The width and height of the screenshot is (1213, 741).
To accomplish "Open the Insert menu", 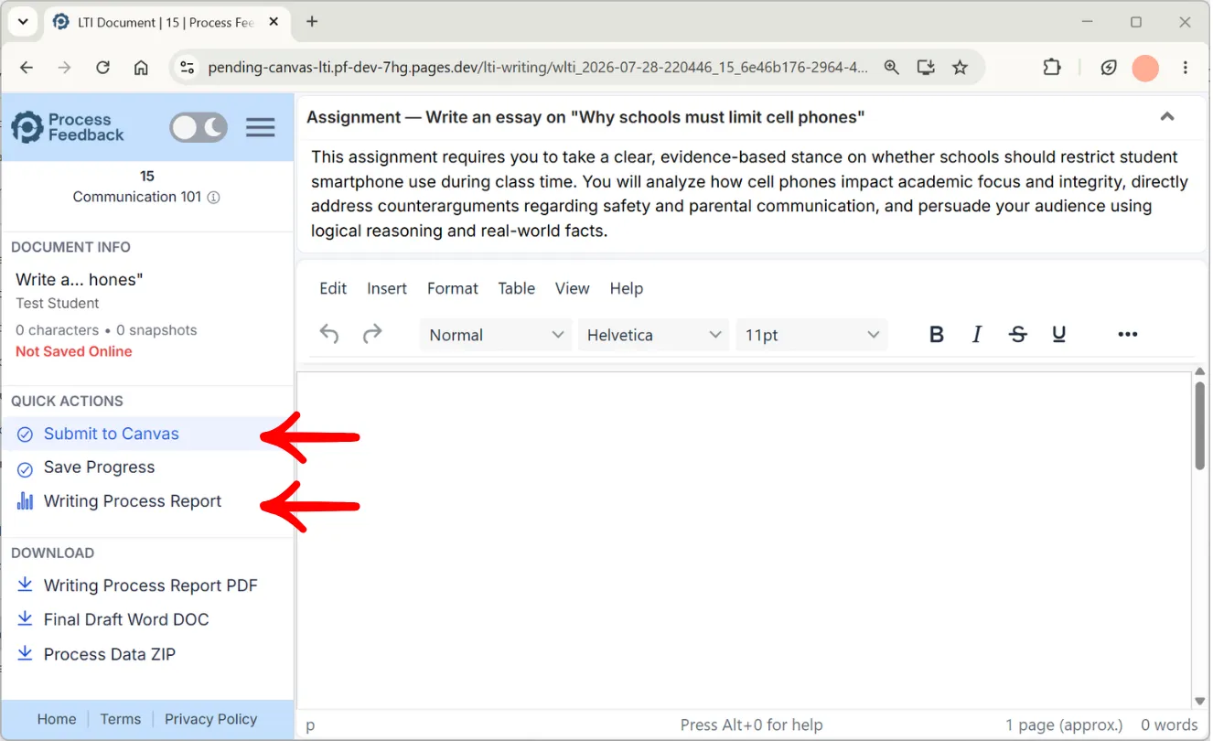I will [x=387, y=288].
